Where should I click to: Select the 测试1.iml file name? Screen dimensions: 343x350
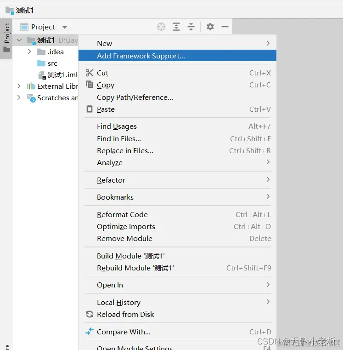click(62, 75)
